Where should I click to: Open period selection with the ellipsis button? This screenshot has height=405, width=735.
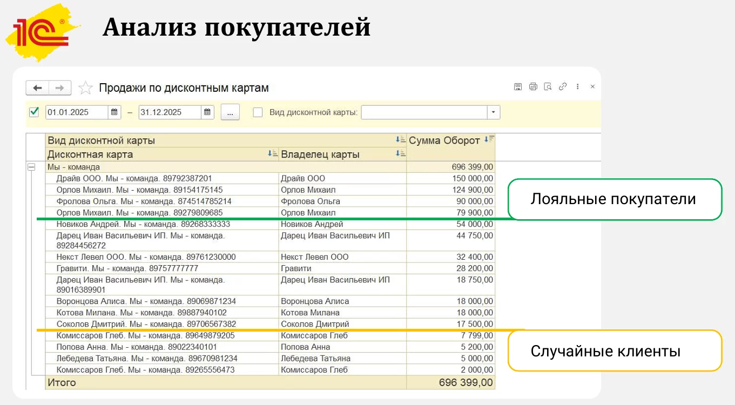230,112
